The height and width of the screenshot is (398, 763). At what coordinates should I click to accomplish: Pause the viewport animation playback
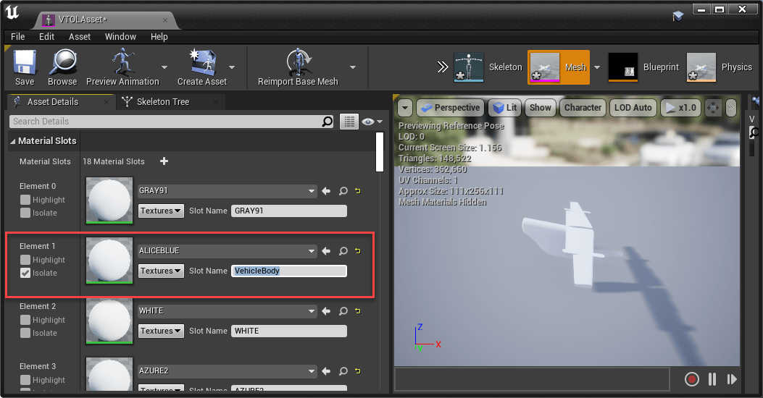pos(712,379)
